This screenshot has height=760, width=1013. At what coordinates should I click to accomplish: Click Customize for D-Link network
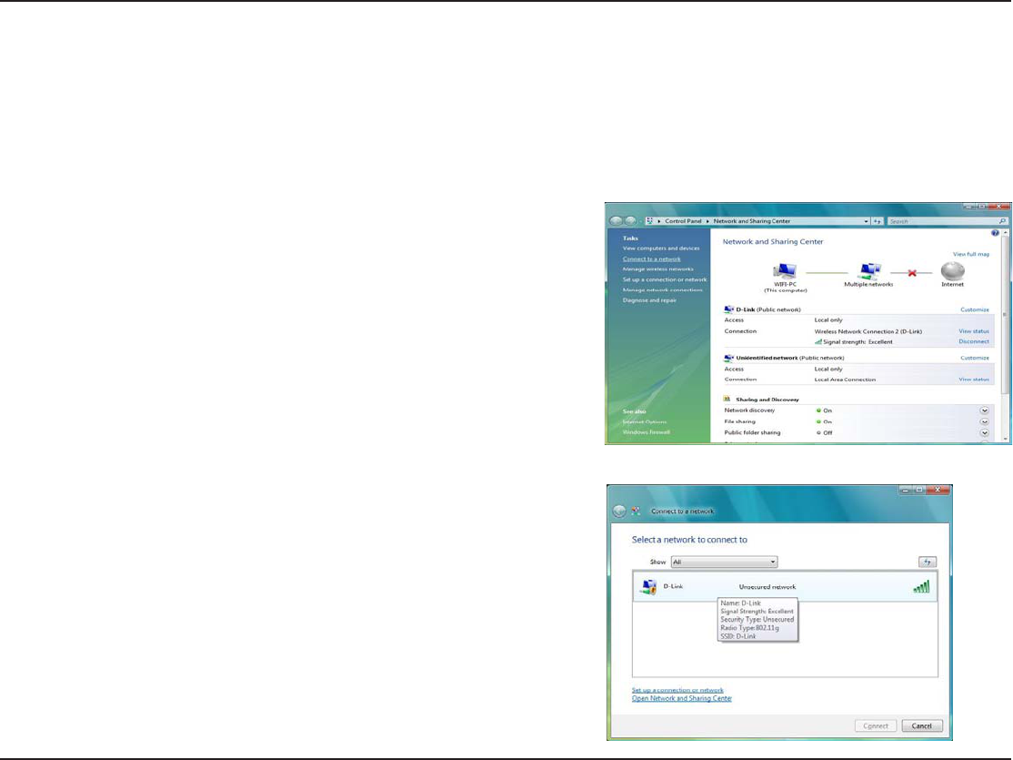point(974,309)
